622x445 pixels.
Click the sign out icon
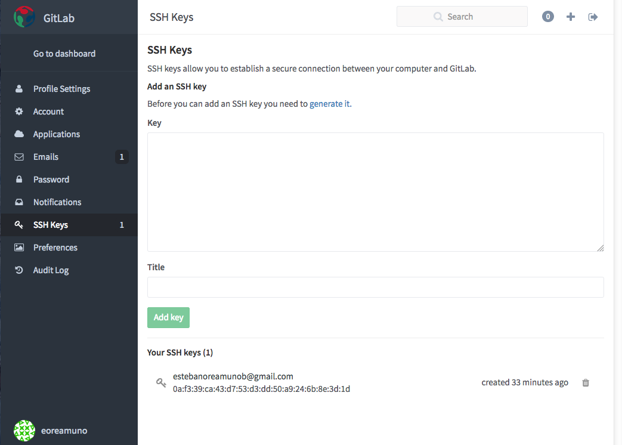coord(593,17)
